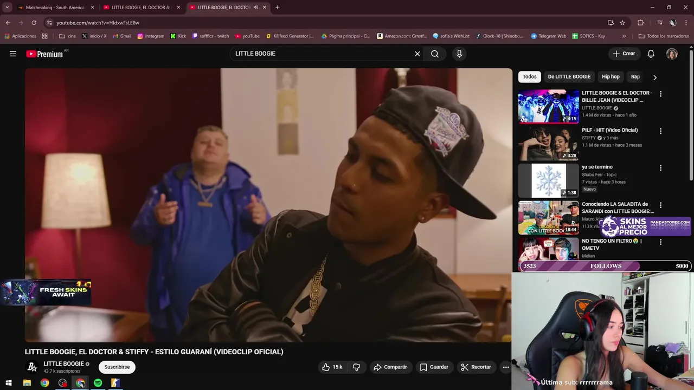This screenshot has width=694, height=390.
Task: Select the Rap filter chip
Action: (635, 77)
